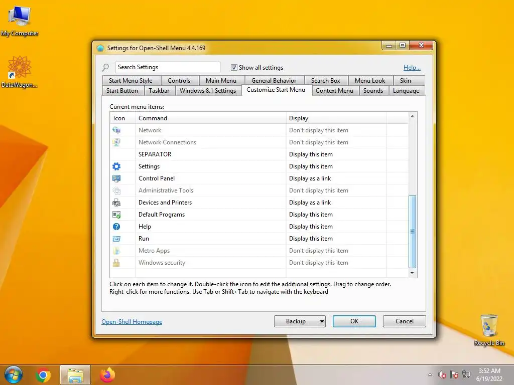The image size is (514, 385).
Task: Change Run display setting value
Action: [x=311, y=239]
